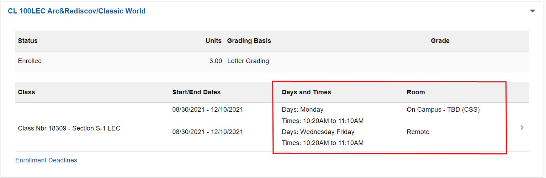Click the Days: Monday meeting entry

click(x=303, y=110)
